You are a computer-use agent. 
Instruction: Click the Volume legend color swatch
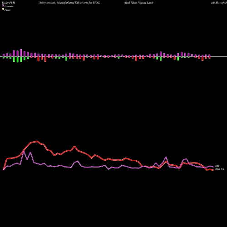click(3, 5)
